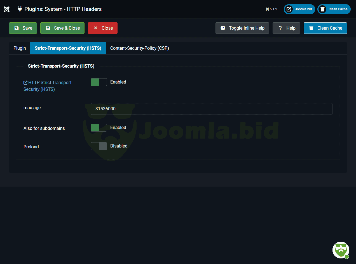Click the max-age input field

coord(211,109)
